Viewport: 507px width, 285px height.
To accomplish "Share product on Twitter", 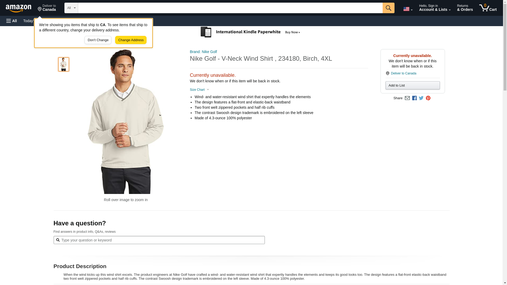I will 421,98.
